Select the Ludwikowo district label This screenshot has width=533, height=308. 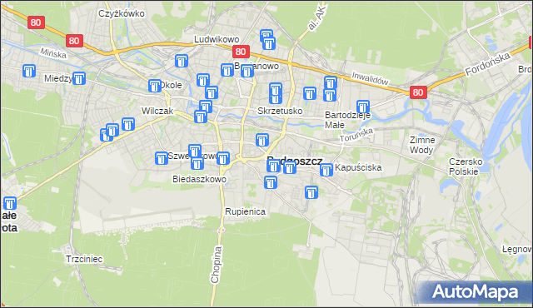pyautogui.click(x=217, y=39)
